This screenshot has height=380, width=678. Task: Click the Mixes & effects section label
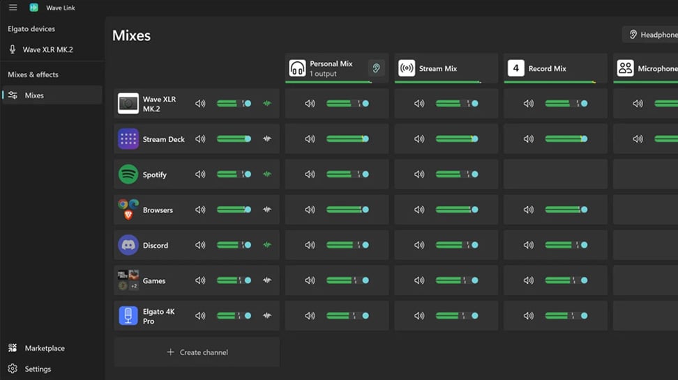(x=33, y=74)
